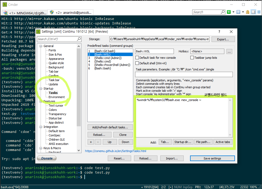Screen dimensions: 262x189
Task: Click the magnifier icon in the Settings search box
Action: [x=79, y=39]
